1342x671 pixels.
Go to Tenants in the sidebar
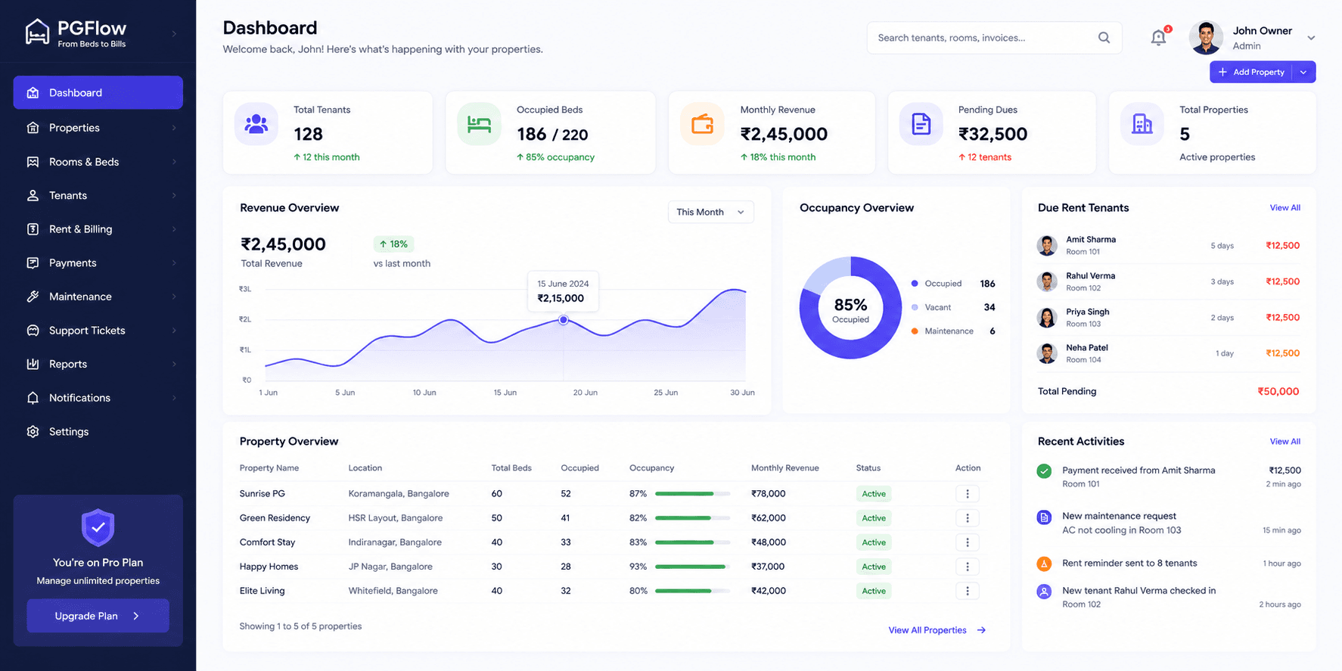point(98,195)
